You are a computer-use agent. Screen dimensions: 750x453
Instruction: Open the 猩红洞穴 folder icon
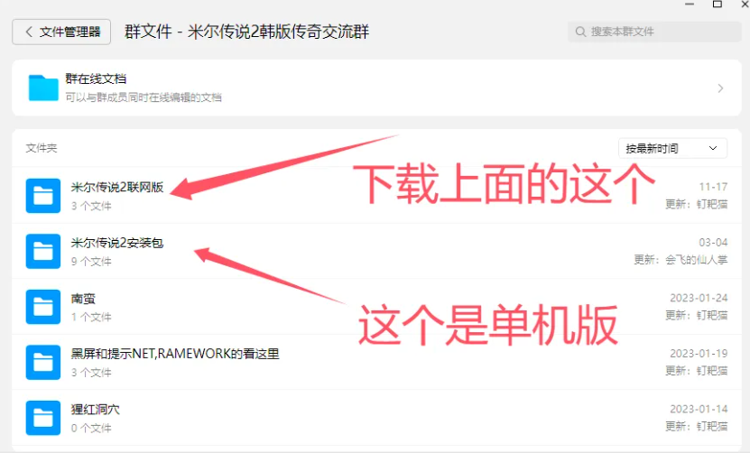(x=43, y=418)
